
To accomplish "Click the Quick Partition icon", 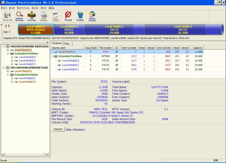I will tap(44, 16).
